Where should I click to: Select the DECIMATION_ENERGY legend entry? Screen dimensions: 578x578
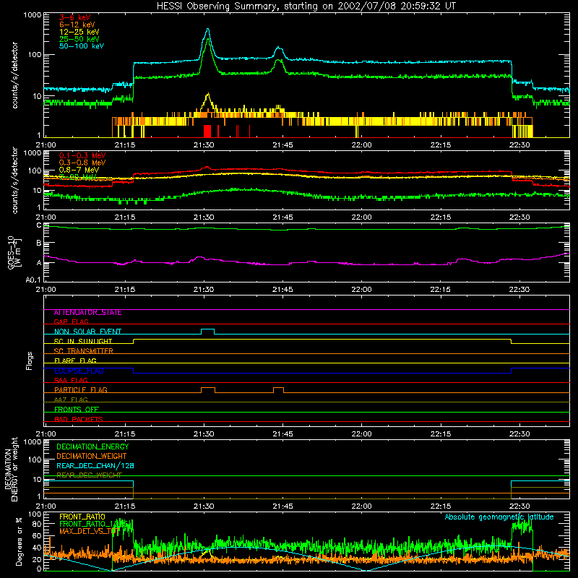tap(92, 447)
